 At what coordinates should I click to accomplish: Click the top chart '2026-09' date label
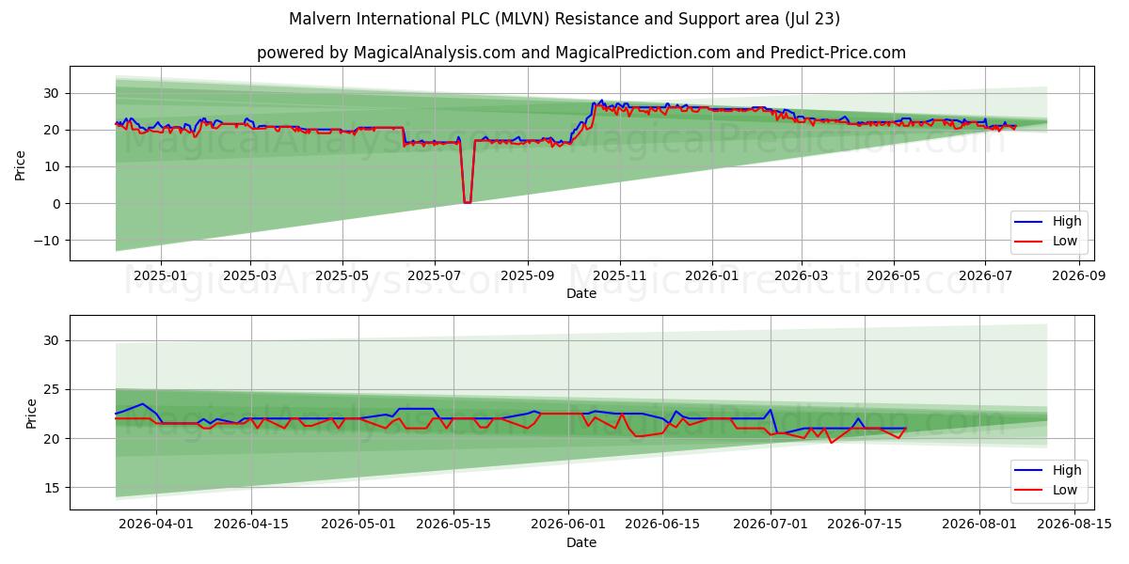point(1077,275)
